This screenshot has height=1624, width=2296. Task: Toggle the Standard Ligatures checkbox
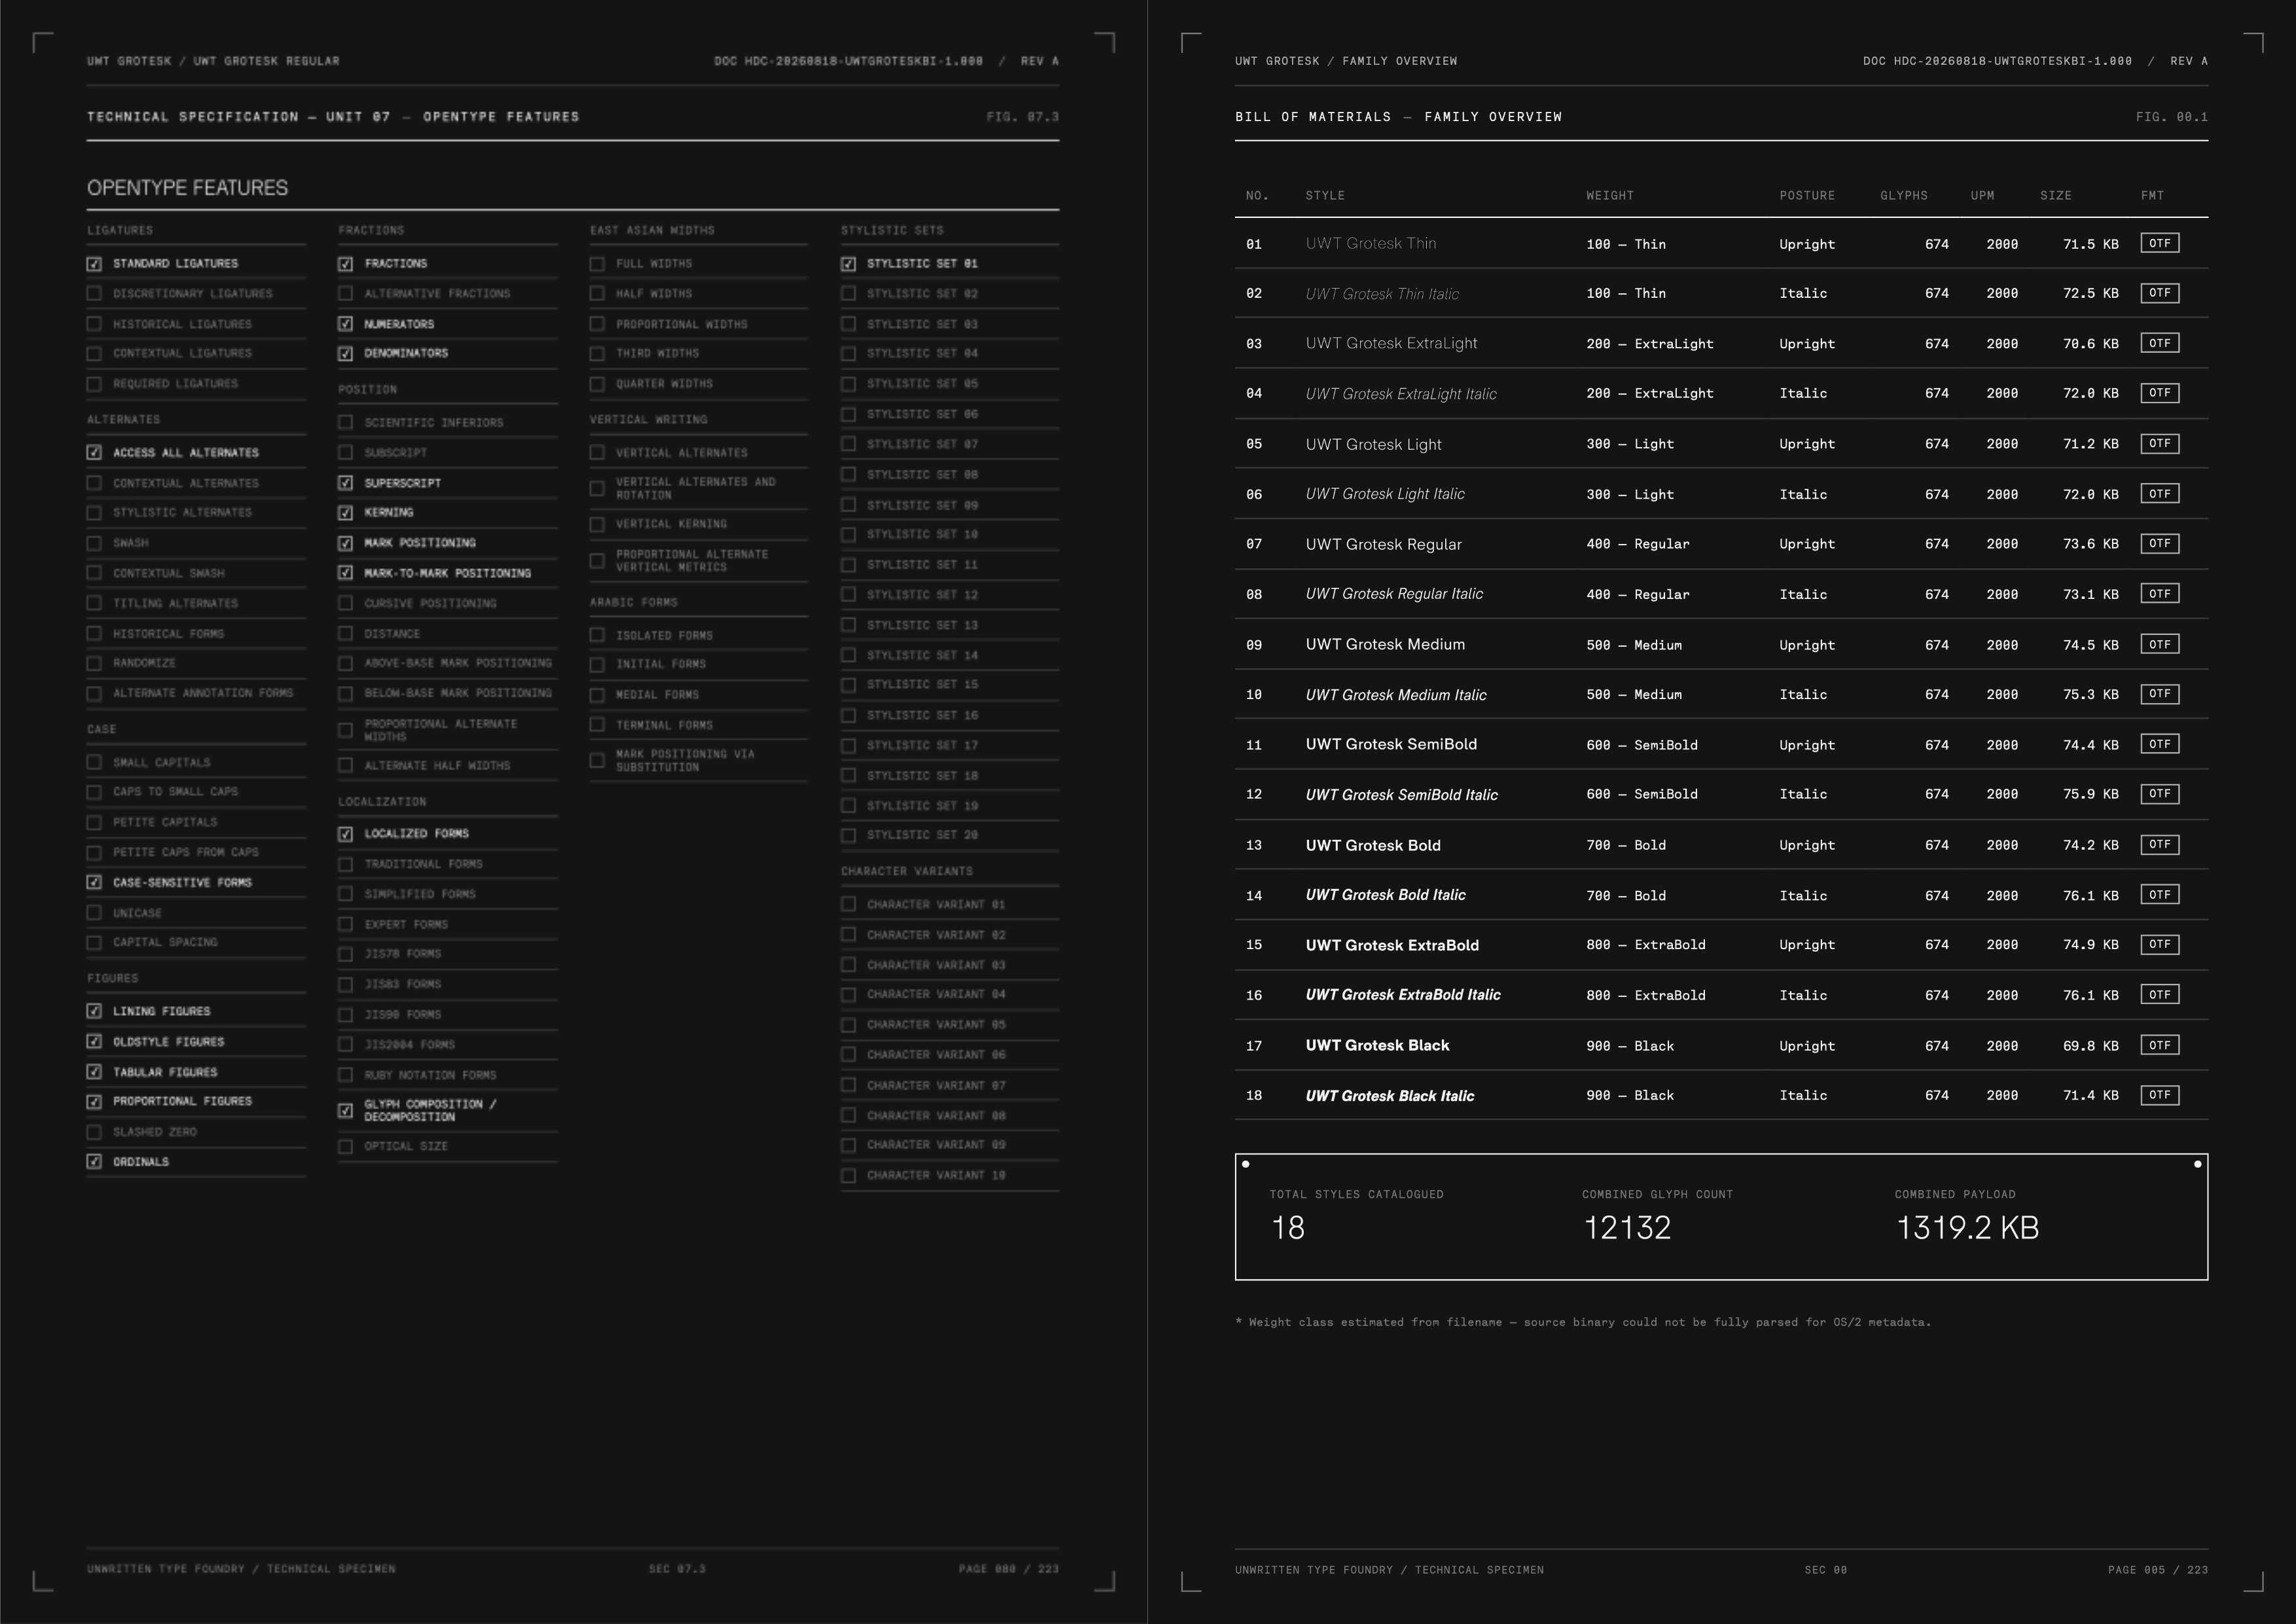[x=94, y=264]
